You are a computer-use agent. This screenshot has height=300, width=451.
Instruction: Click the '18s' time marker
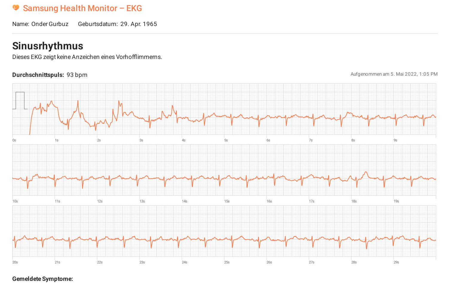click(x=354, y=201)
